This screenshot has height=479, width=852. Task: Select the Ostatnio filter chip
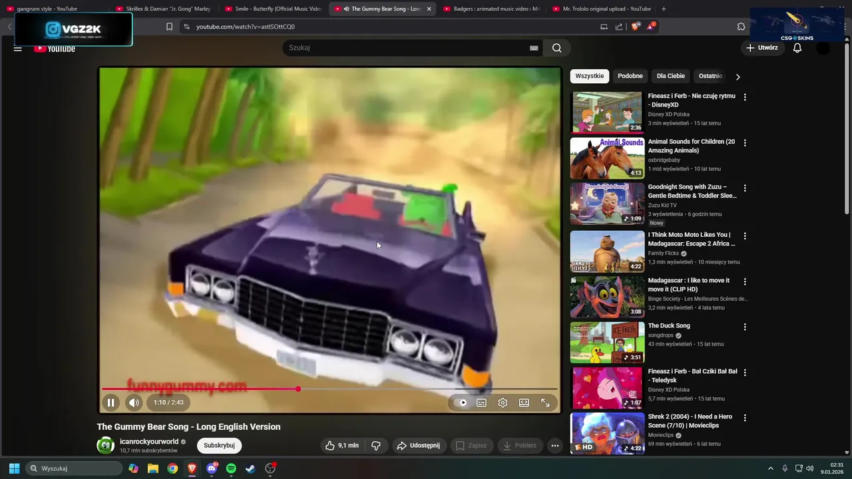[710, 76]
